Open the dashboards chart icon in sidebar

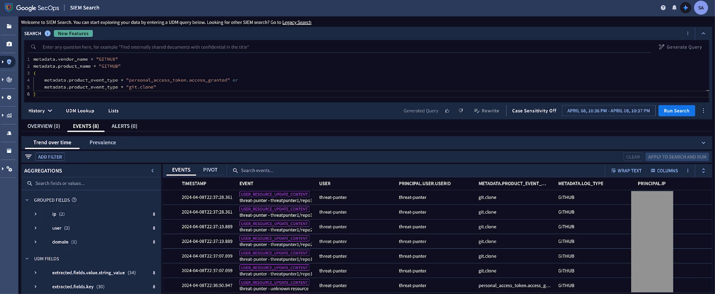(x=9, y=116)
